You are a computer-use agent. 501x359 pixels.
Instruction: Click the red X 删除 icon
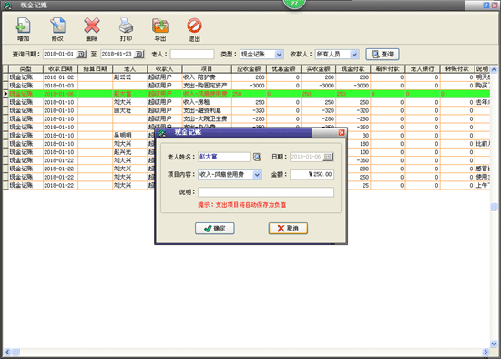click(92, 26)
